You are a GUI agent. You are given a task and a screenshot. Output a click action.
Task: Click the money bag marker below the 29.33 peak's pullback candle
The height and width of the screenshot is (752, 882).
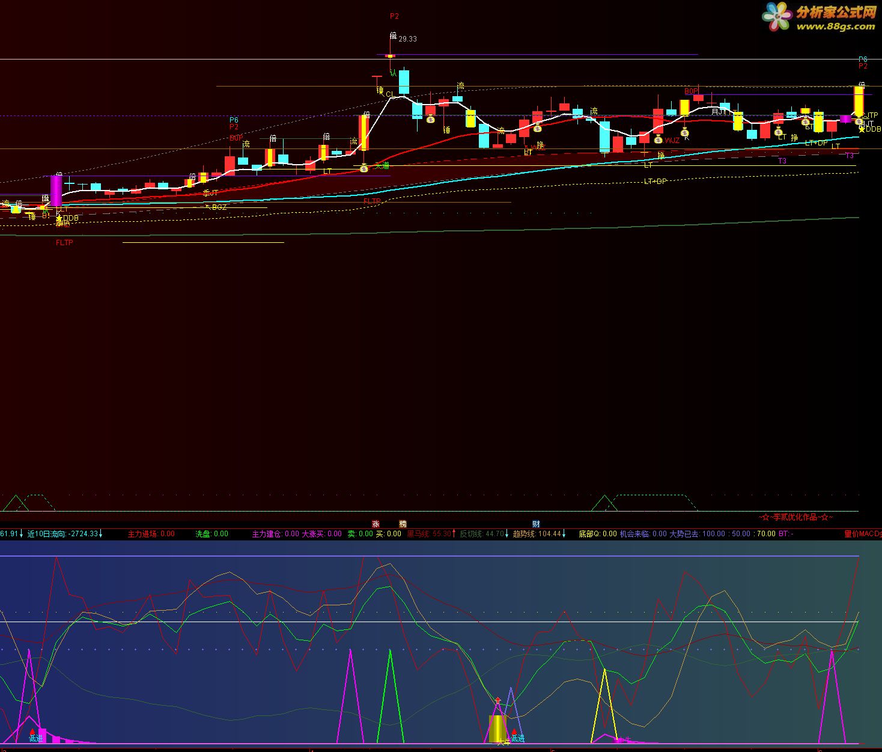pos(431,119)
